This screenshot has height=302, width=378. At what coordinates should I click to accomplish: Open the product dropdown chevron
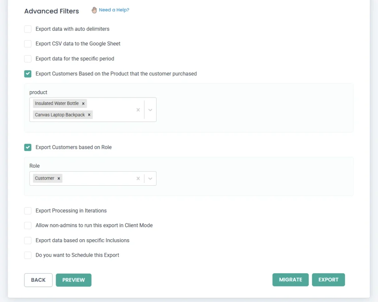150,110
